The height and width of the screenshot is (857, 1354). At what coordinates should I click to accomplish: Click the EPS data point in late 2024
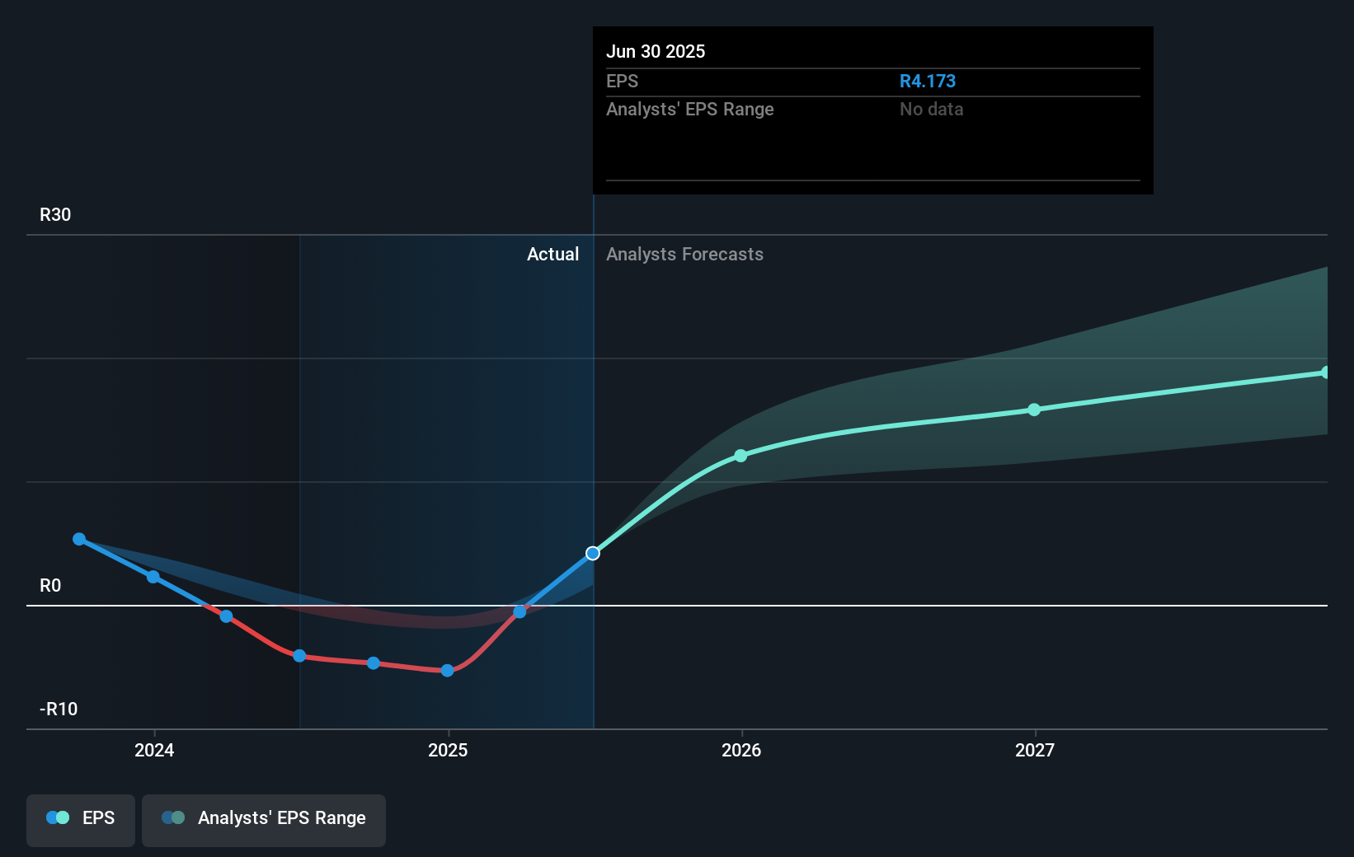374,663
